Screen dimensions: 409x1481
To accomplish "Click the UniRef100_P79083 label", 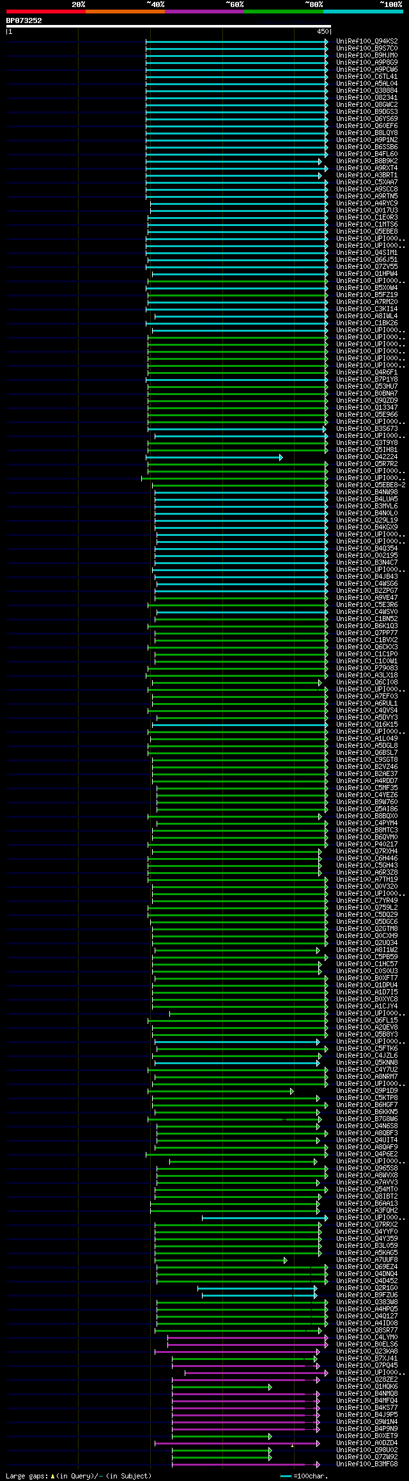I will [x=367, y=668].
